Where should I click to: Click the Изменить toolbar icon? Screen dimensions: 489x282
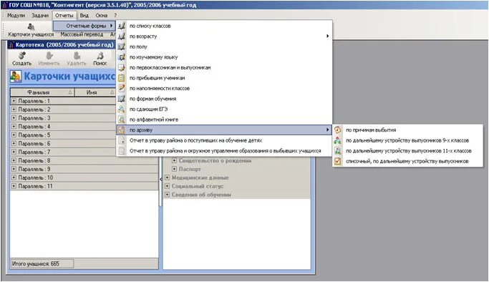pos(49,56)
